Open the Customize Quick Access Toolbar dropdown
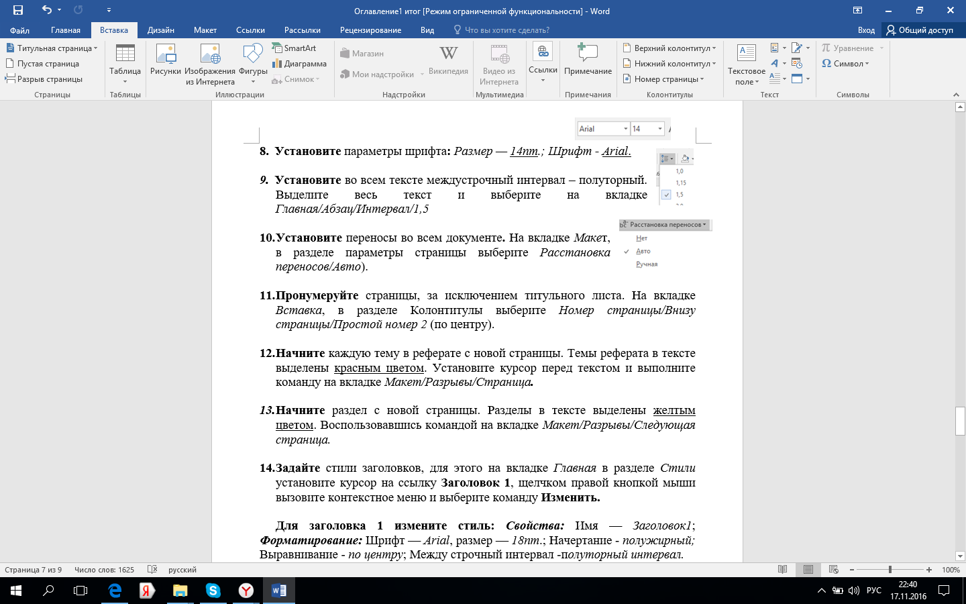Screen dimensions: 966x604 point(109,10)
